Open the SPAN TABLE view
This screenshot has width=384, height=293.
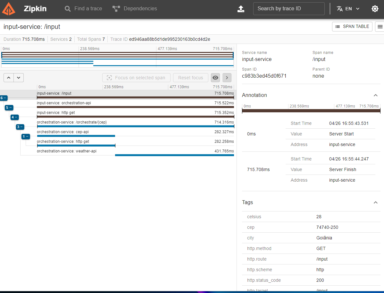pos(352,27)
